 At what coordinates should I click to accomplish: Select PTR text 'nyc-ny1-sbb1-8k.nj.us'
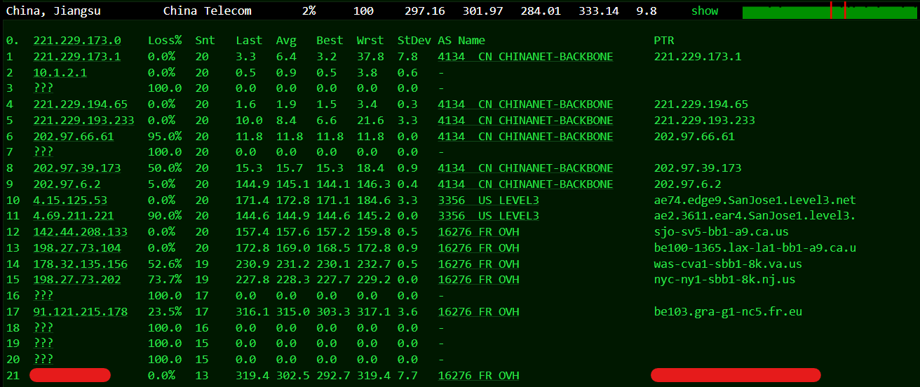725,280
